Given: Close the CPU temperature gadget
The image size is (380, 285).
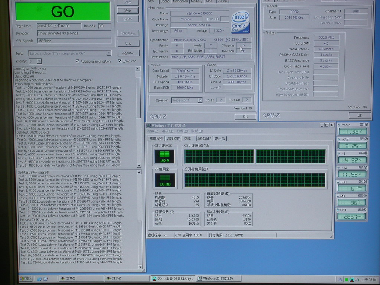Looking at the screenshot, I should [x=366, y=181].
